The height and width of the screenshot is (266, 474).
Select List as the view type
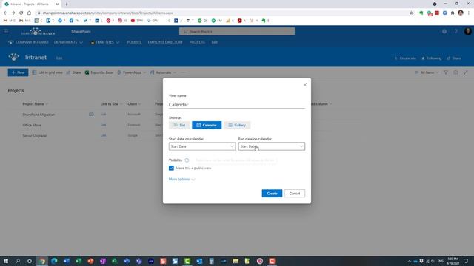179,125
